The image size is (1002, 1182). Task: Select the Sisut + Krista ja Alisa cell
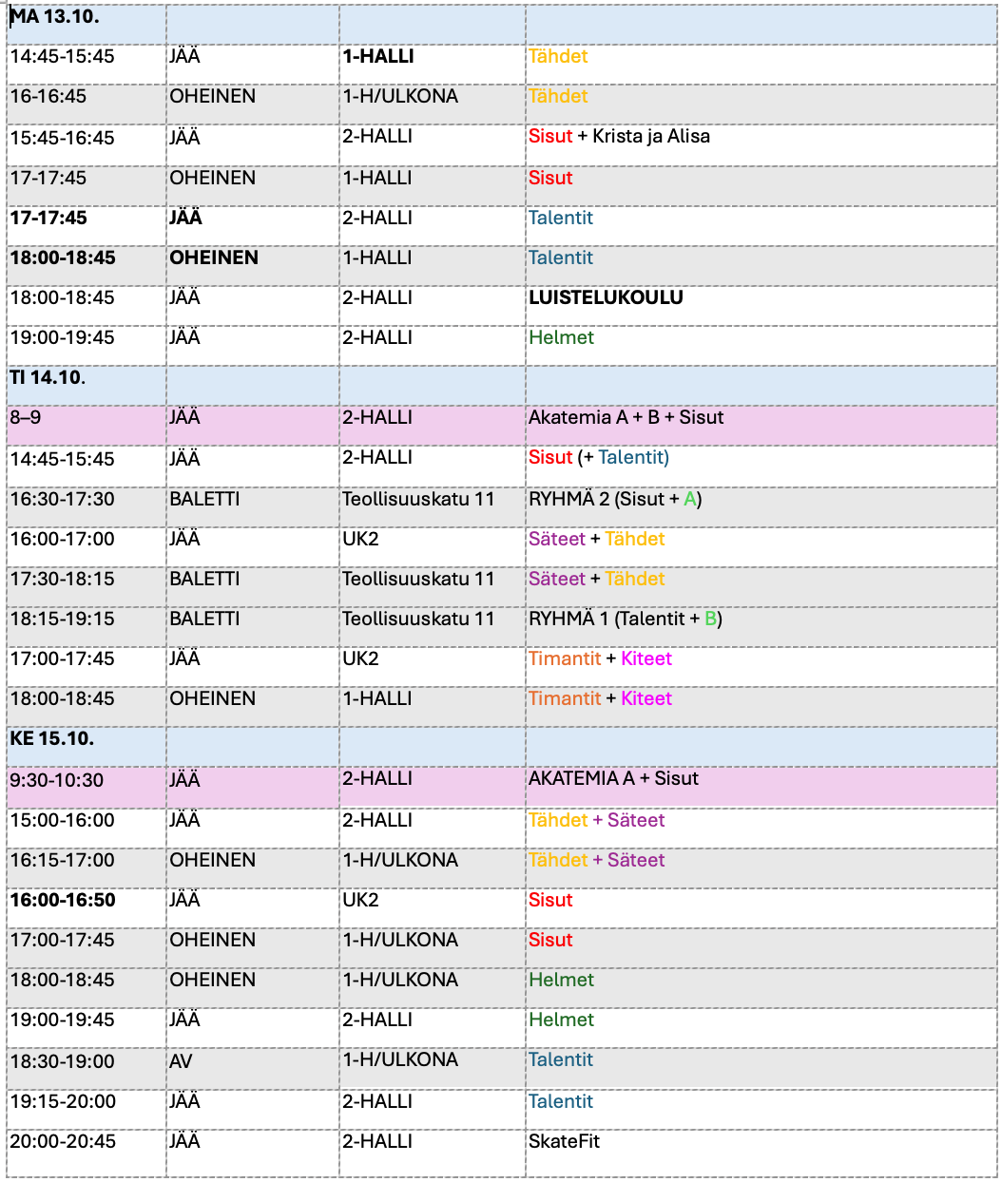click(619, 137)
